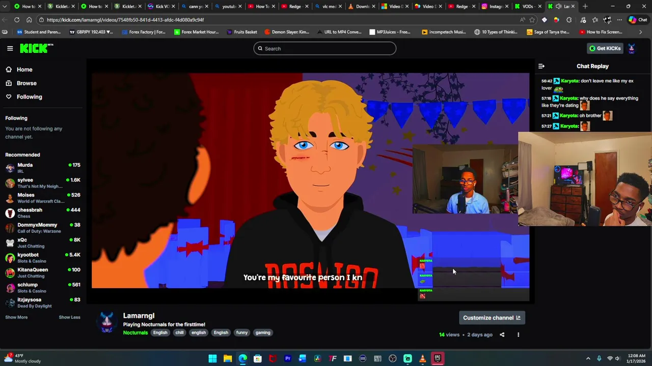The height and width of the screenshot is (366, 652).
Task: Open Microsoft Store from taskbar
Action: (x=258, y=359)
